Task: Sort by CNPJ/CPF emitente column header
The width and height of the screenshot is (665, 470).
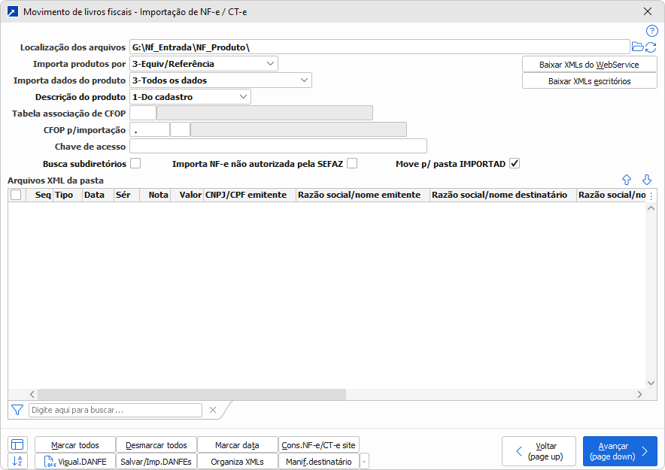Action: (x=250, y=195)
